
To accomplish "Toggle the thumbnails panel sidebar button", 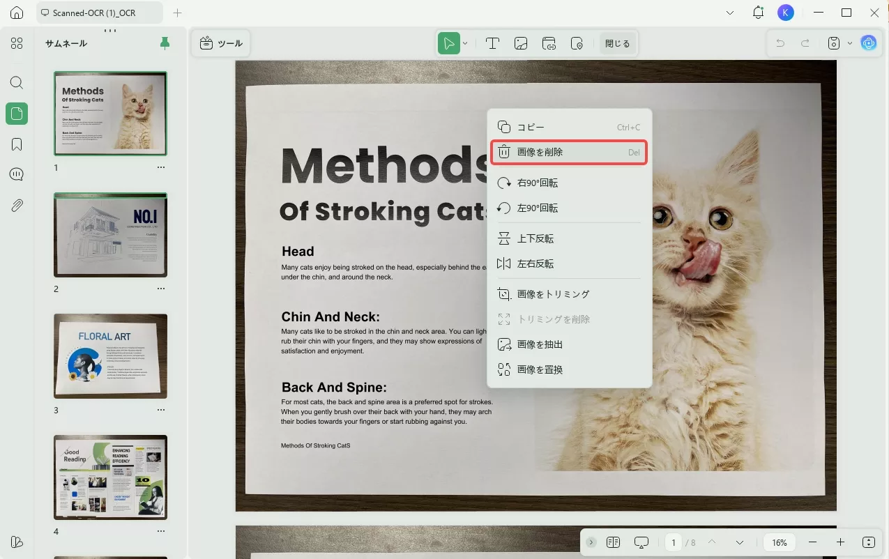I will coord(17,114).
